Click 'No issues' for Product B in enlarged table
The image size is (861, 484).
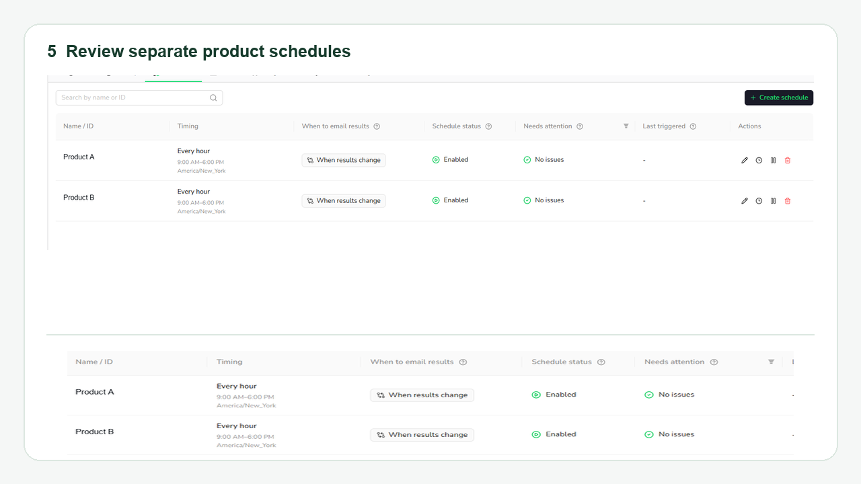669,434
